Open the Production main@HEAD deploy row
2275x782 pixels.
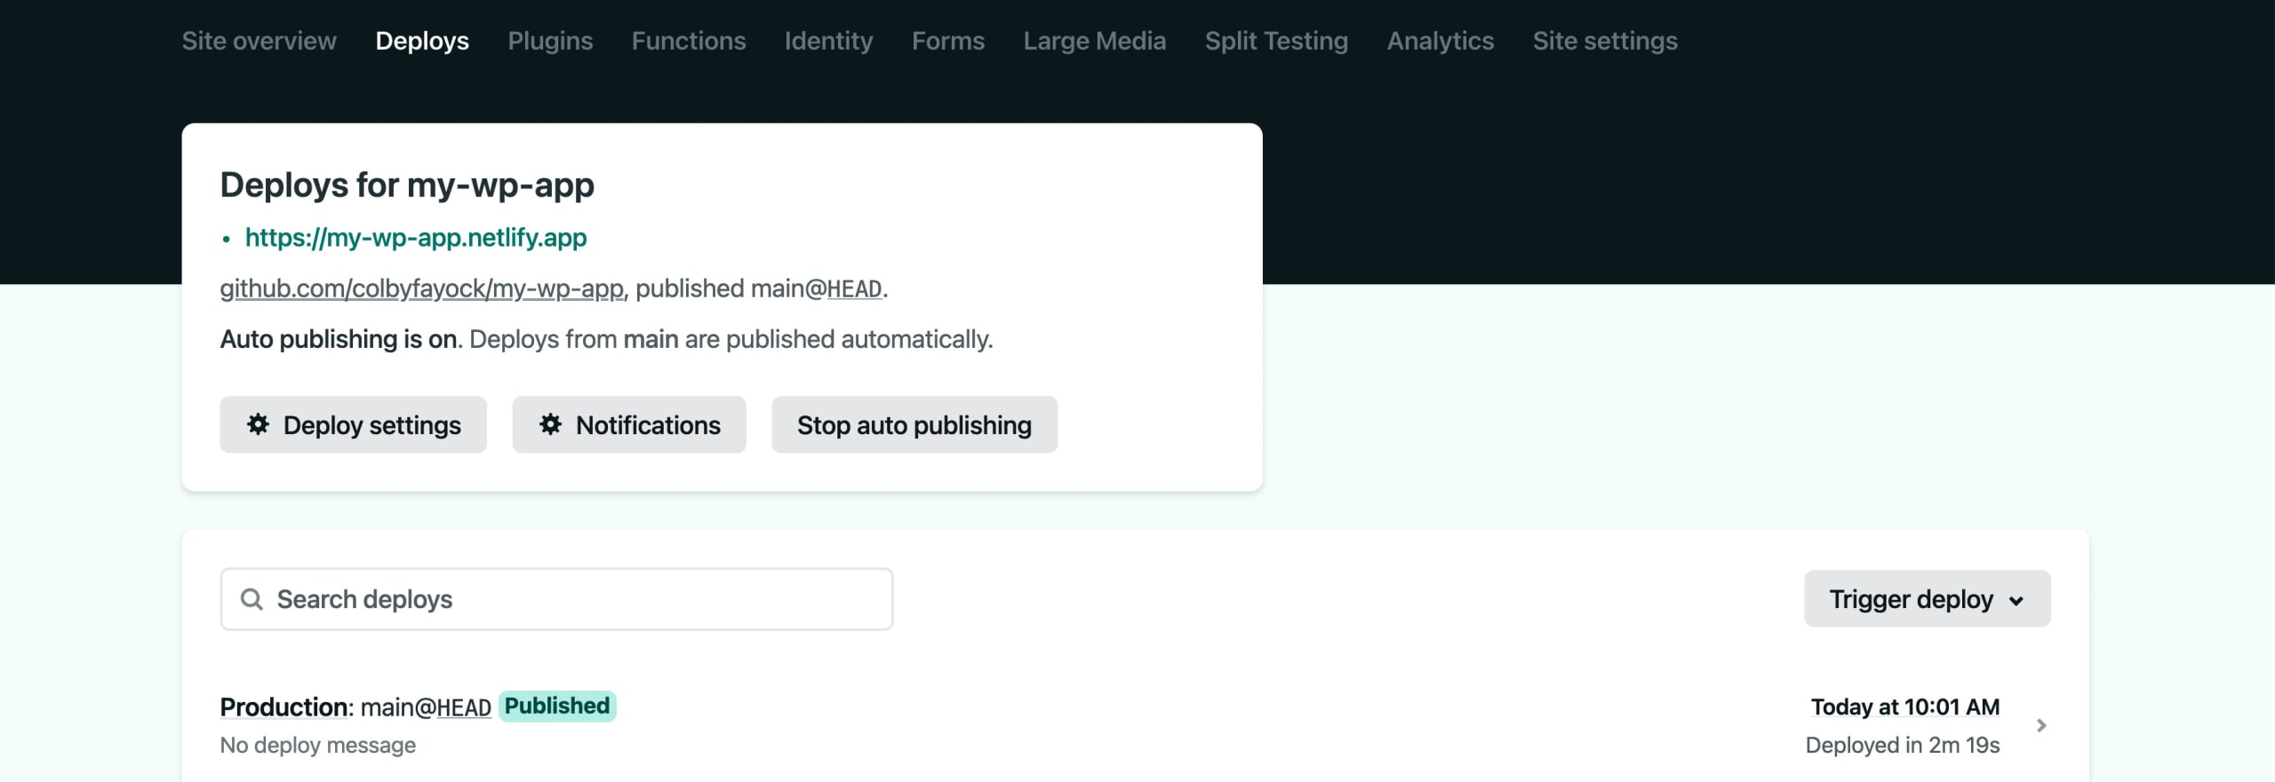point(1135,725)
